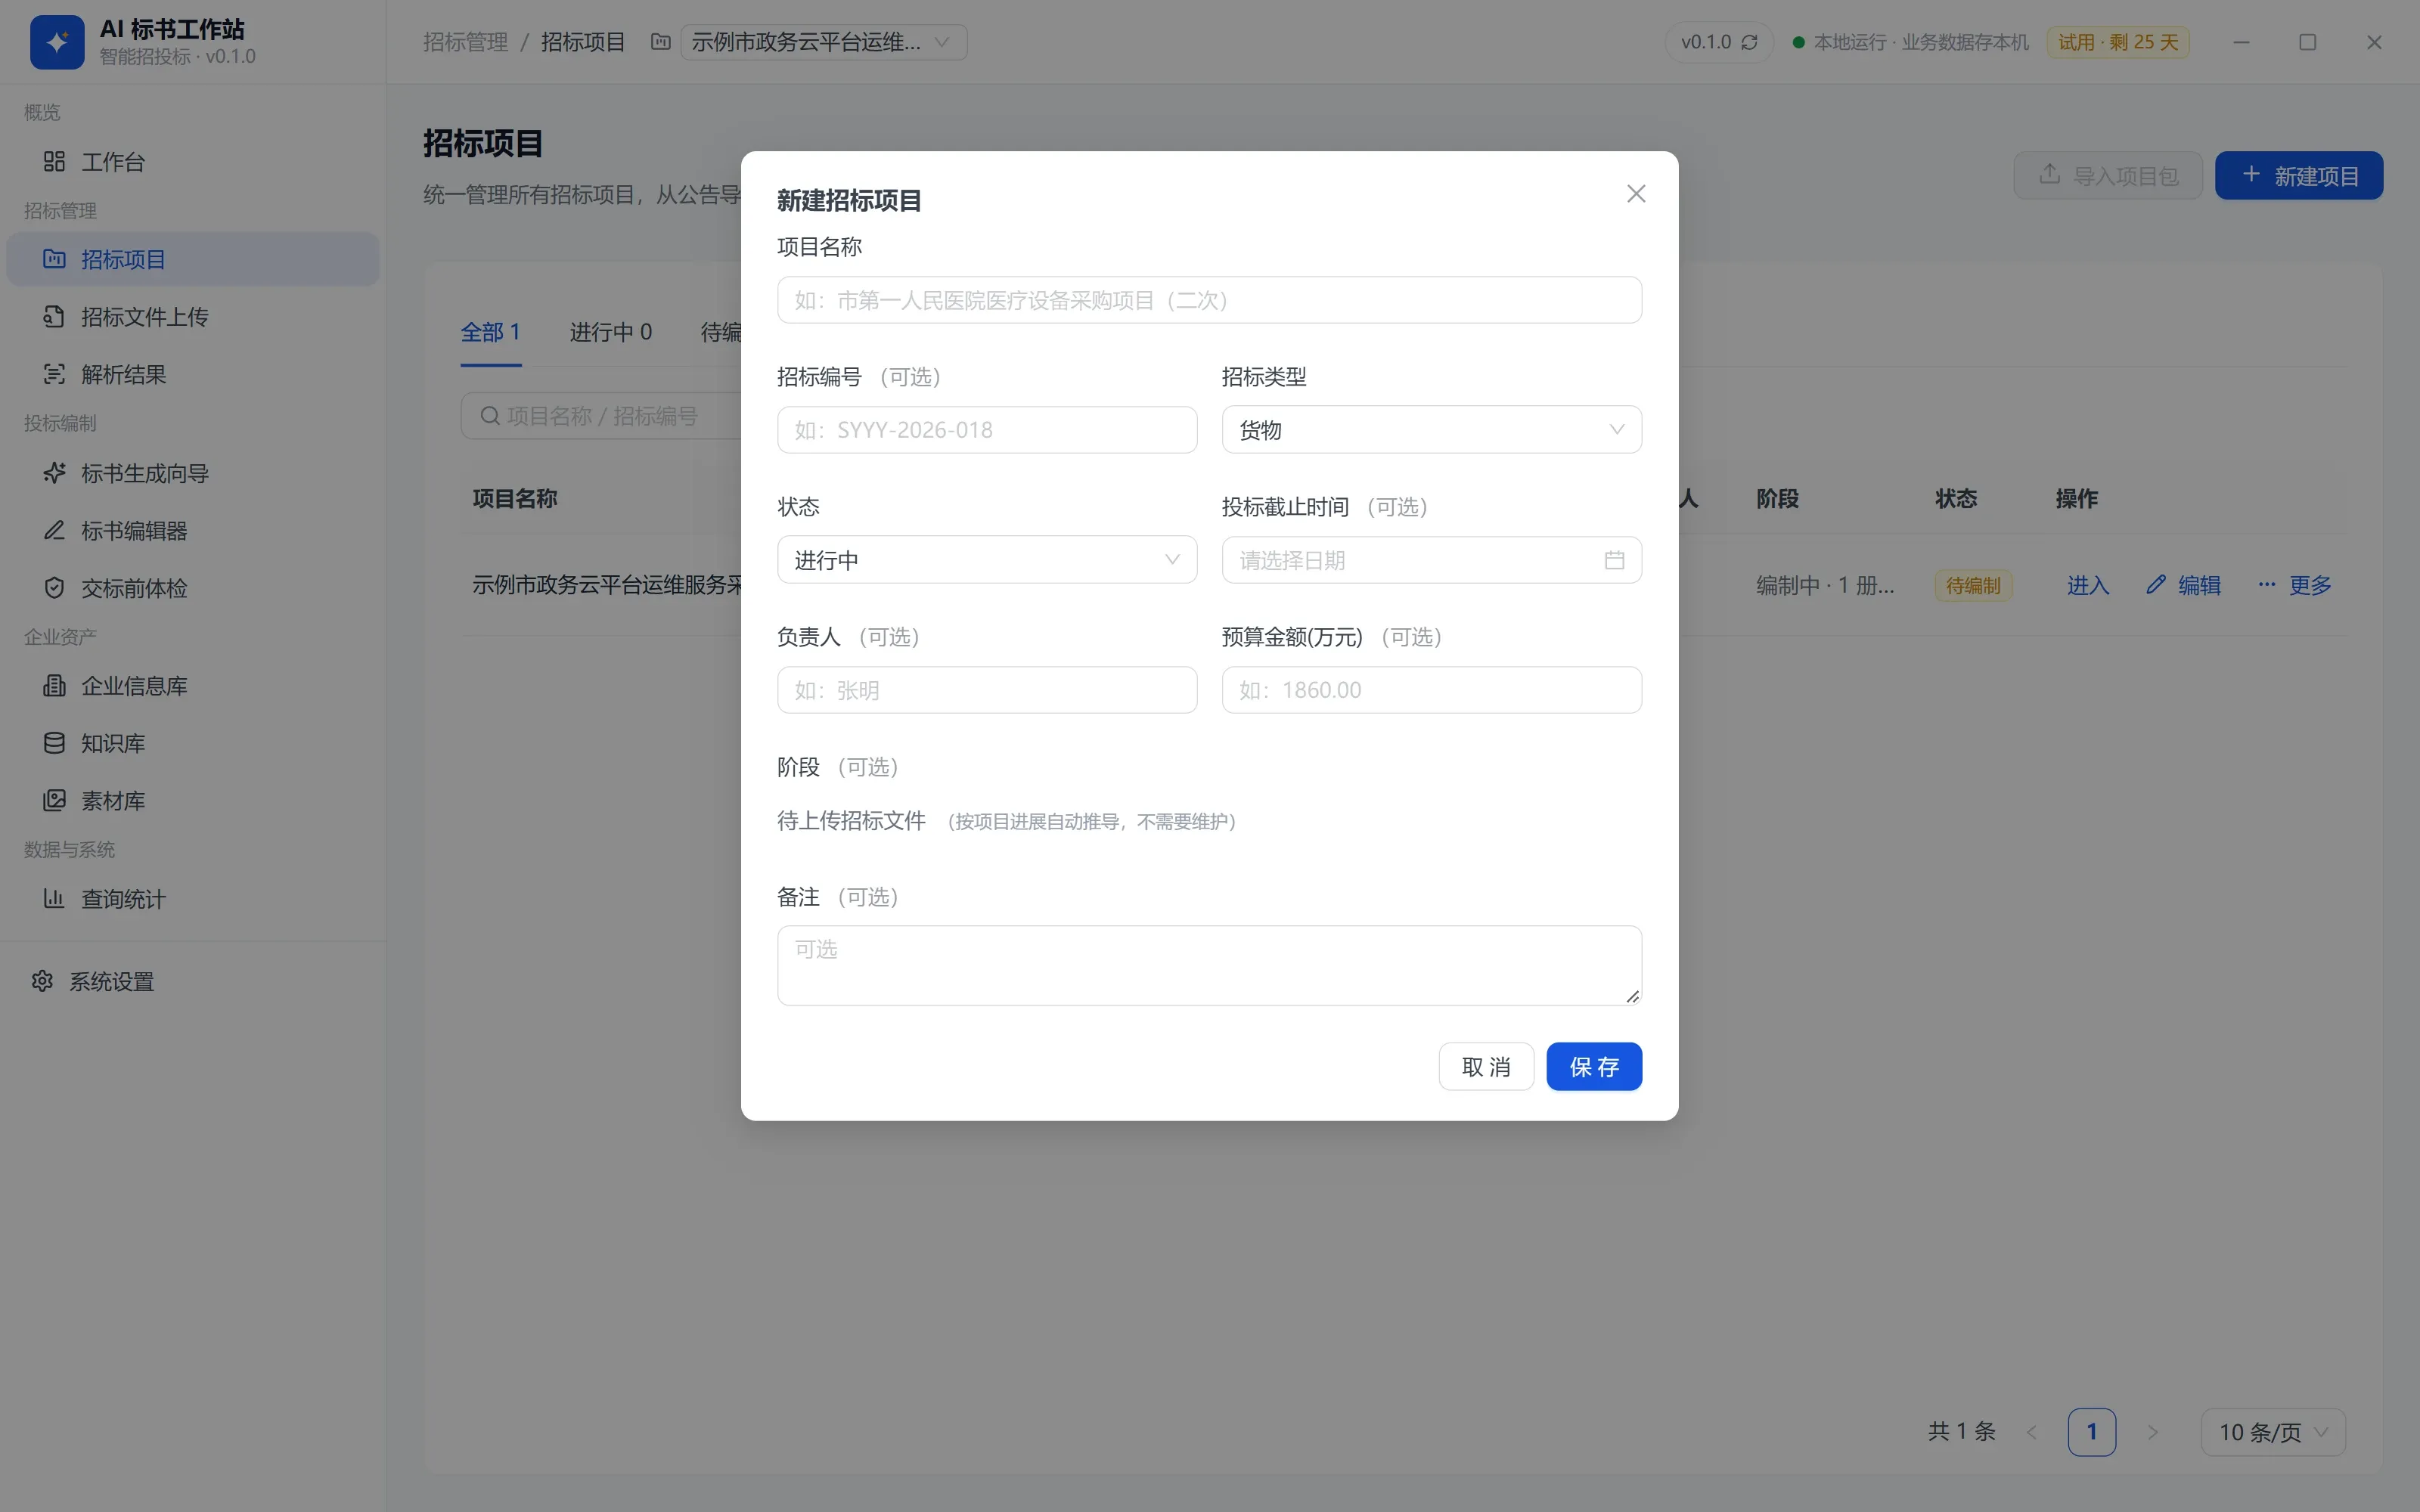
Task: Focus the 招标编号 text field
Action: point(987,430)
